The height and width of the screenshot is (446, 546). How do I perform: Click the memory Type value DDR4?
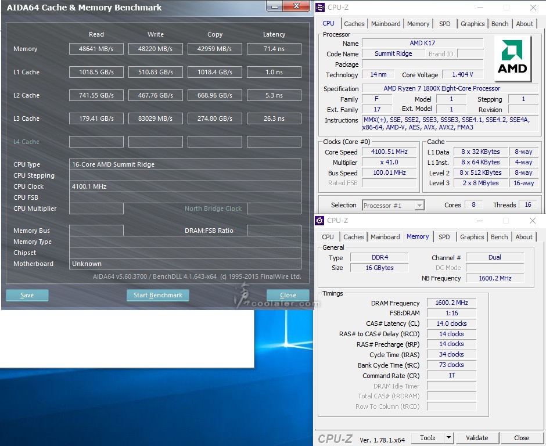(379, 257)
